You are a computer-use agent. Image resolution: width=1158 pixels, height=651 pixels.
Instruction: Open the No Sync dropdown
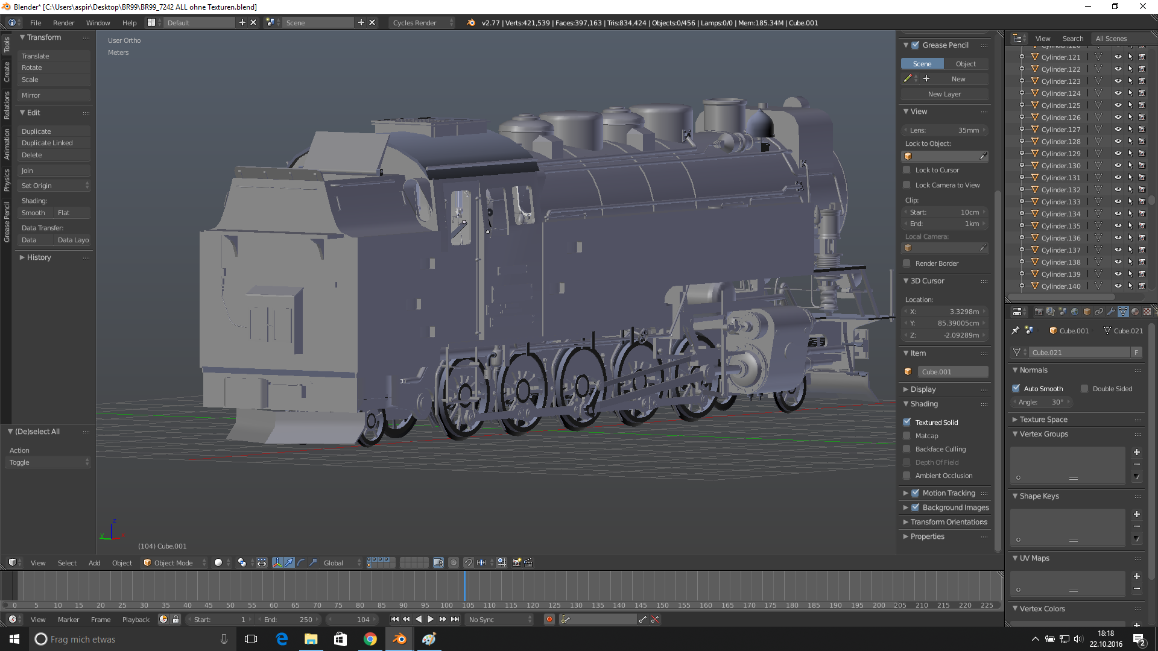pos(500,619)
